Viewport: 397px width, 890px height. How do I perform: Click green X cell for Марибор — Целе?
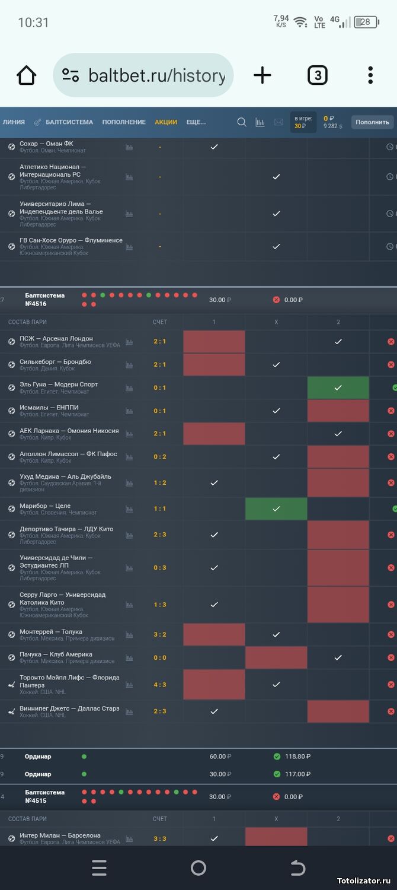[x=276, y=509]
